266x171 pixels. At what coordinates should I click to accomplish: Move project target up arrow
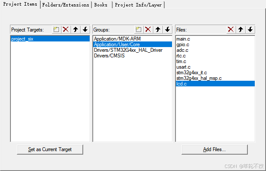point(75,30)
